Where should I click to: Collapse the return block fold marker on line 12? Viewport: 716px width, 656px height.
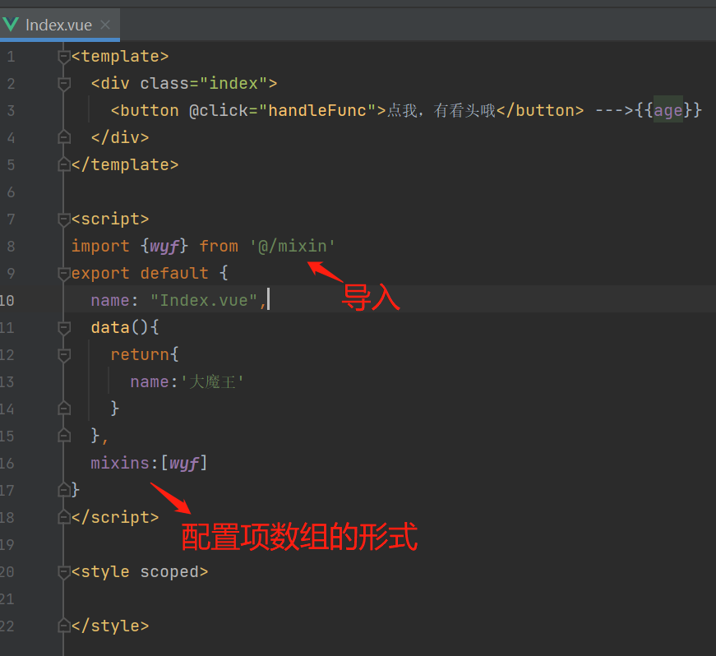point(64,354)
